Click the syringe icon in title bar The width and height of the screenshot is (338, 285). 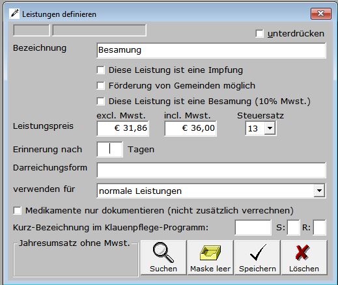pyautogui.click(x=14, y=14)
